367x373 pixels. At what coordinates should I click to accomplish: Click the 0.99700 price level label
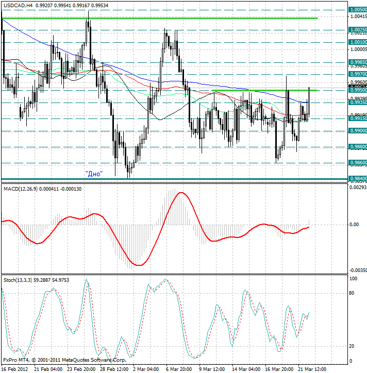coord(358,74)
